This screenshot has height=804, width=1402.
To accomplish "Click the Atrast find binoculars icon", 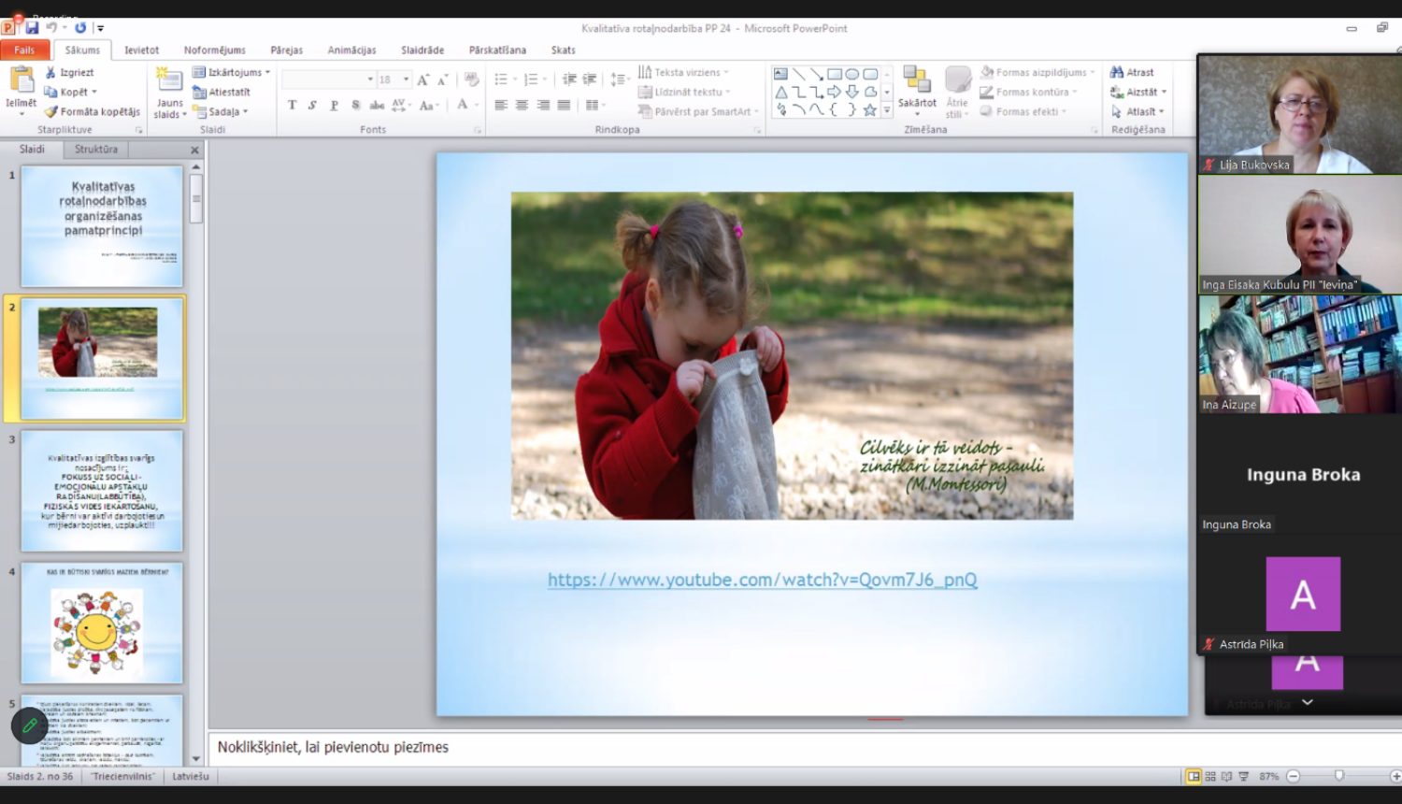I will click(1116, 72).
